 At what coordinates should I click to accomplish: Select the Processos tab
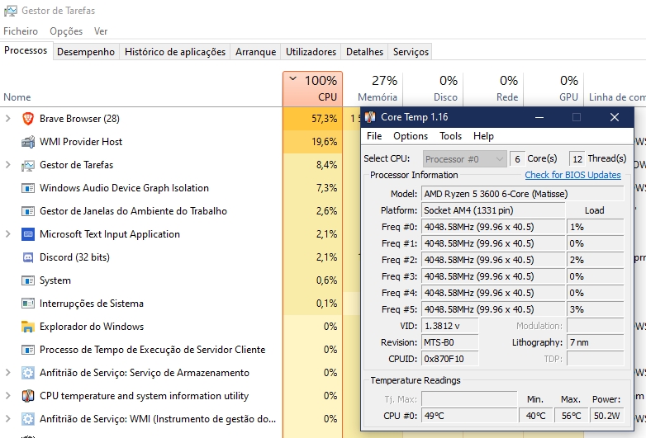pos(26,50)
